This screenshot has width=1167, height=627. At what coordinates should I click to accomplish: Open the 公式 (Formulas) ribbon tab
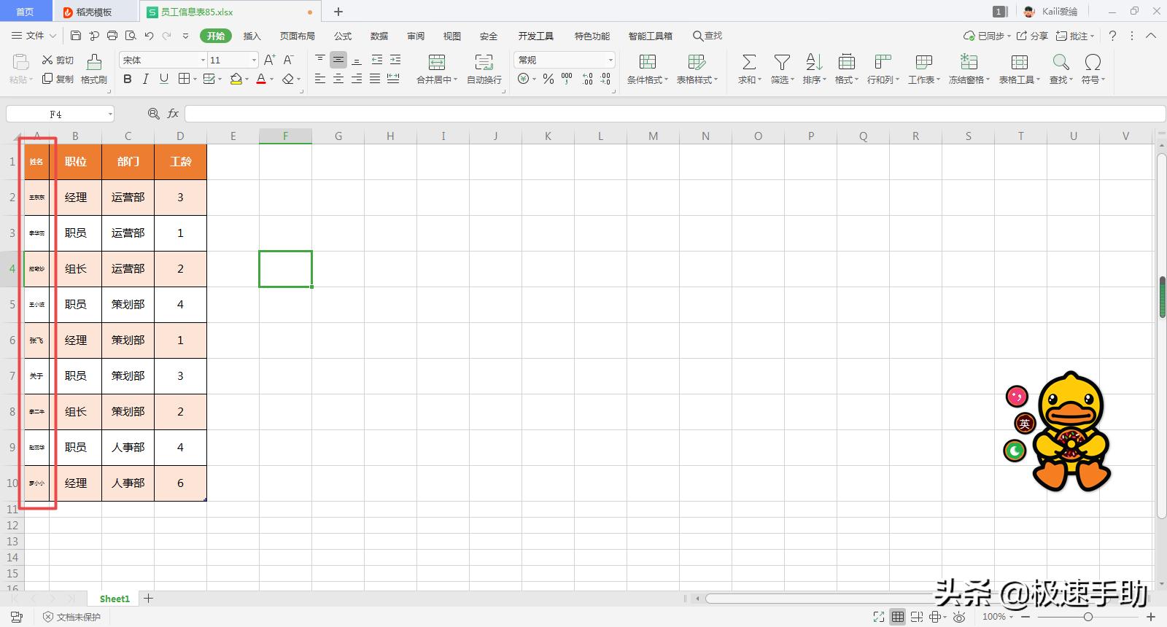point(343,36)
